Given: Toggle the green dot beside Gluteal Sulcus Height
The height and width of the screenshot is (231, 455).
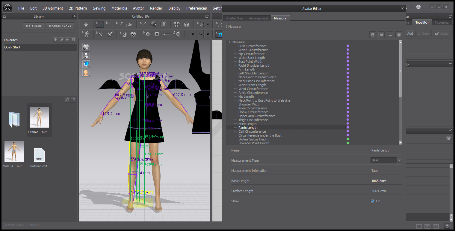Looking at the screenshot, I should pos(348,139).
